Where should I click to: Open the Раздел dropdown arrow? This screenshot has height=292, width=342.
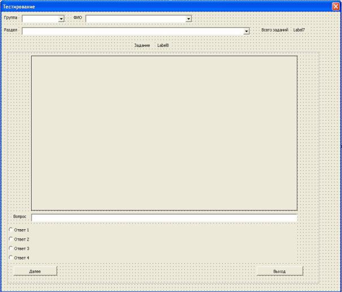246,31
